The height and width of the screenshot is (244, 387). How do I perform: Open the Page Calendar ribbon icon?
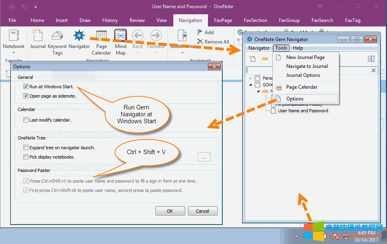(x=101, y=37)
